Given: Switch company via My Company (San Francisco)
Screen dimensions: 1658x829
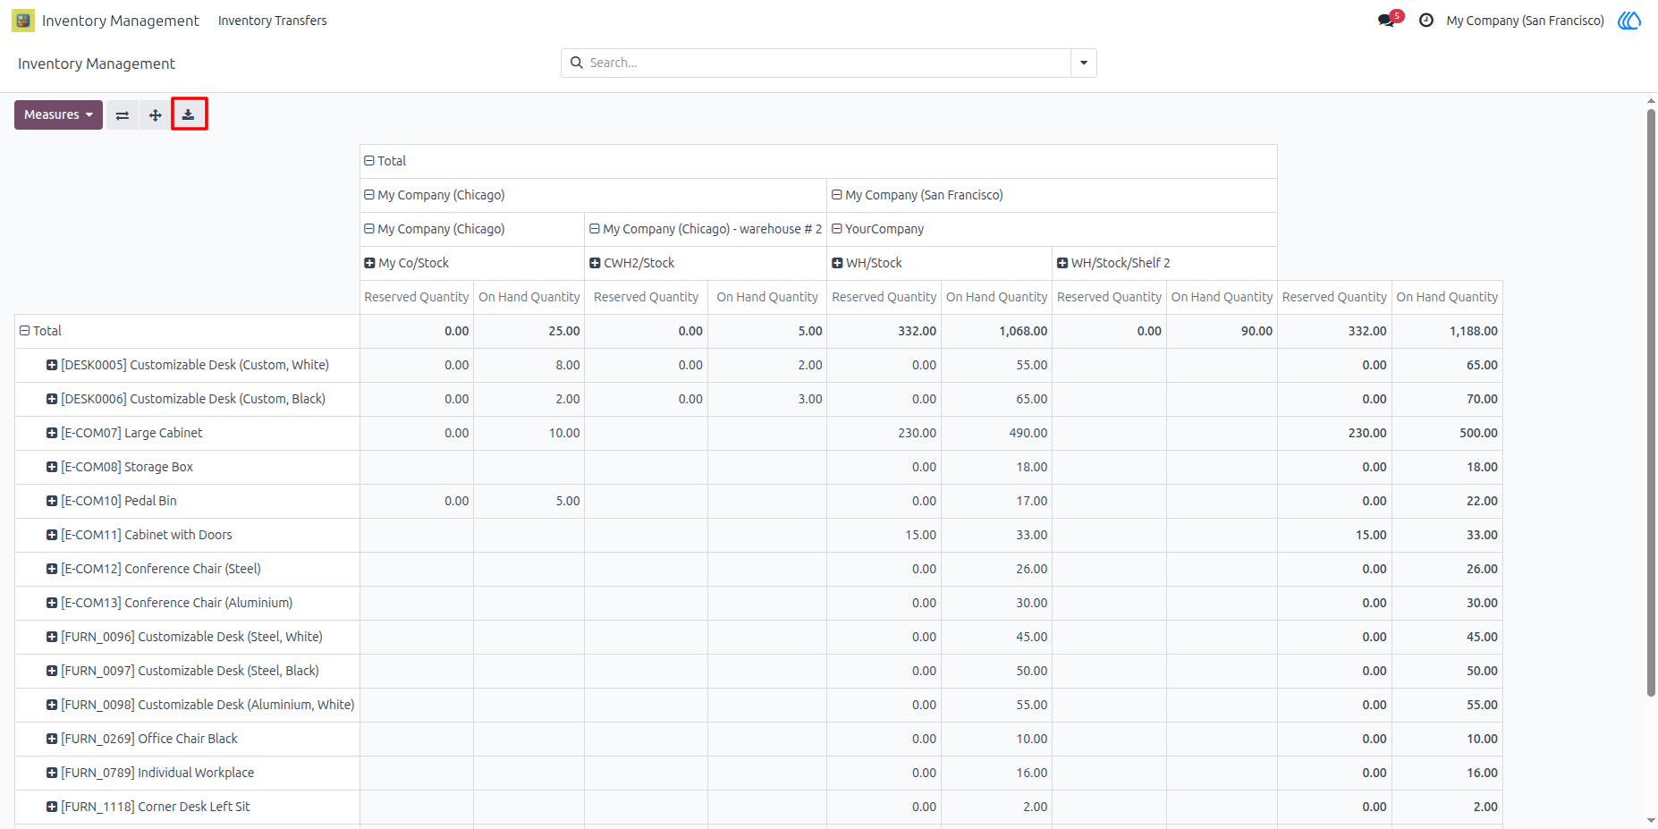Looking at the screenshot, I should coord(1525,20).
